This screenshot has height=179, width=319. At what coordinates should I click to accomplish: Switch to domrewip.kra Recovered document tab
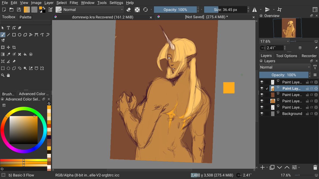(103, 17)
